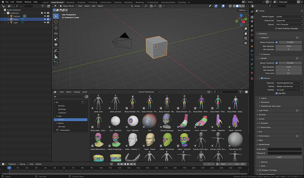Select the Annotate tool

coord(56,51)
